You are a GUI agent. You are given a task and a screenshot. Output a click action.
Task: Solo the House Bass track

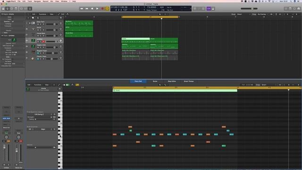41,36
